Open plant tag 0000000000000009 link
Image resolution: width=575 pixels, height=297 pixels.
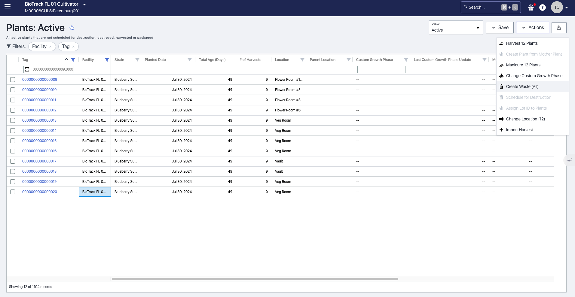pyautogui.click(x=40, y=80)
